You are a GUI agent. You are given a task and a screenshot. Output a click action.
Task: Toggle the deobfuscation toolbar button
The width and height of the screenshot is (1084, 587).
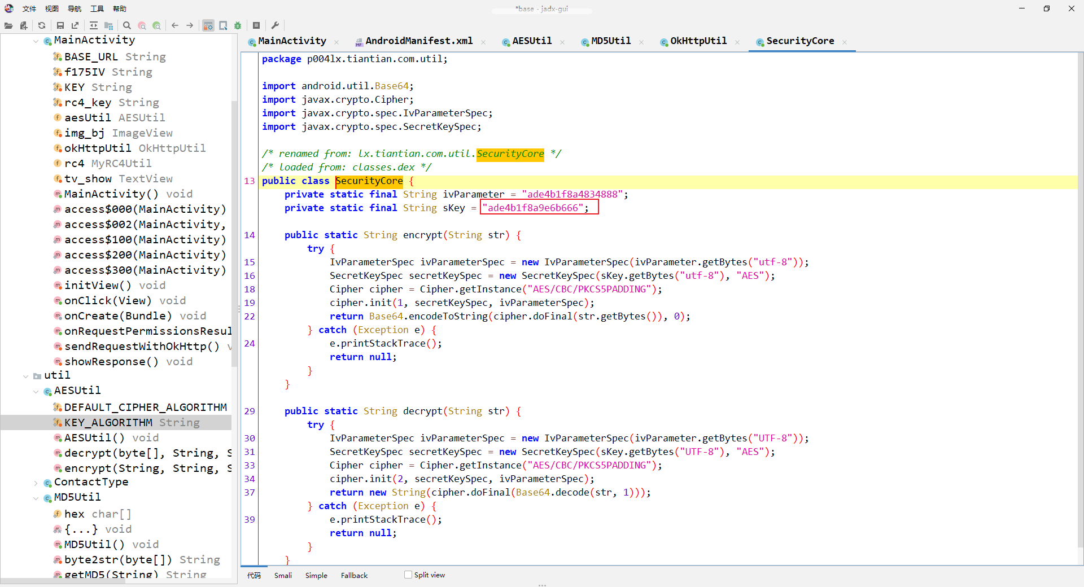(208, 25)
